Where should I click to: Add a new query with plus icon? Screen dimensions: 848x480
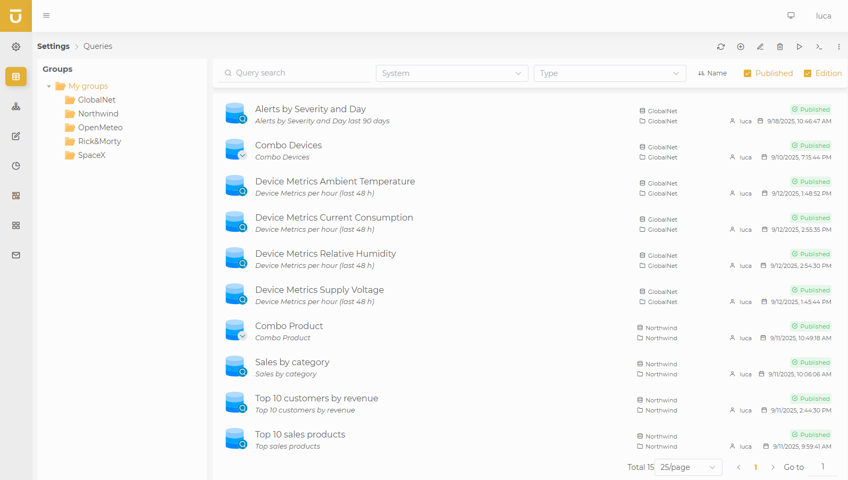pyautogui.click(x=741, y=47)
